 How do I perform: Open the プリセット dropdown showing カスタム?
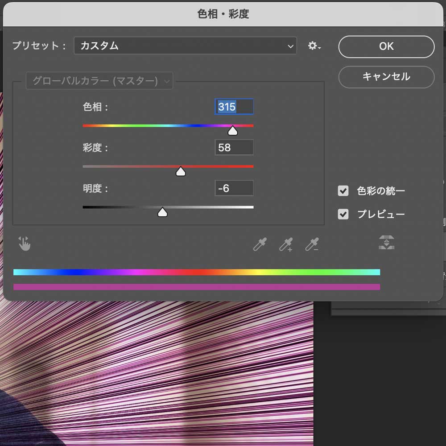(185, 46)
